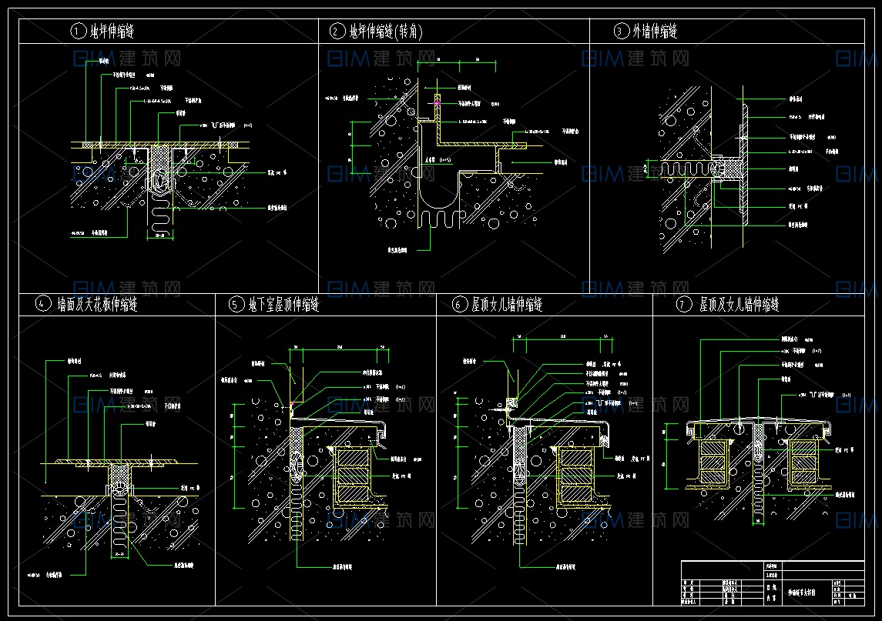Select the 墙面及天花板伸缩缝 title text
882x621 pixels.
pyautogui.click(x=98, y=305)
